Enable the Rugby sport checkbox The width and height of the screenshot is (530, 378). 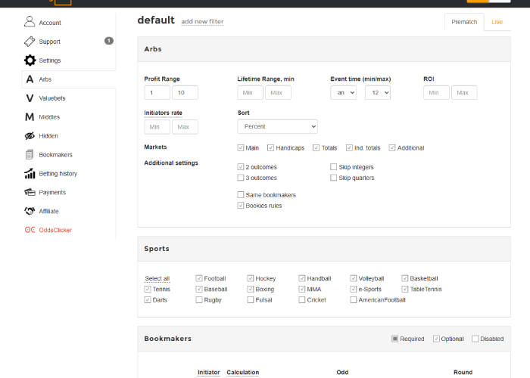[199, 299]
